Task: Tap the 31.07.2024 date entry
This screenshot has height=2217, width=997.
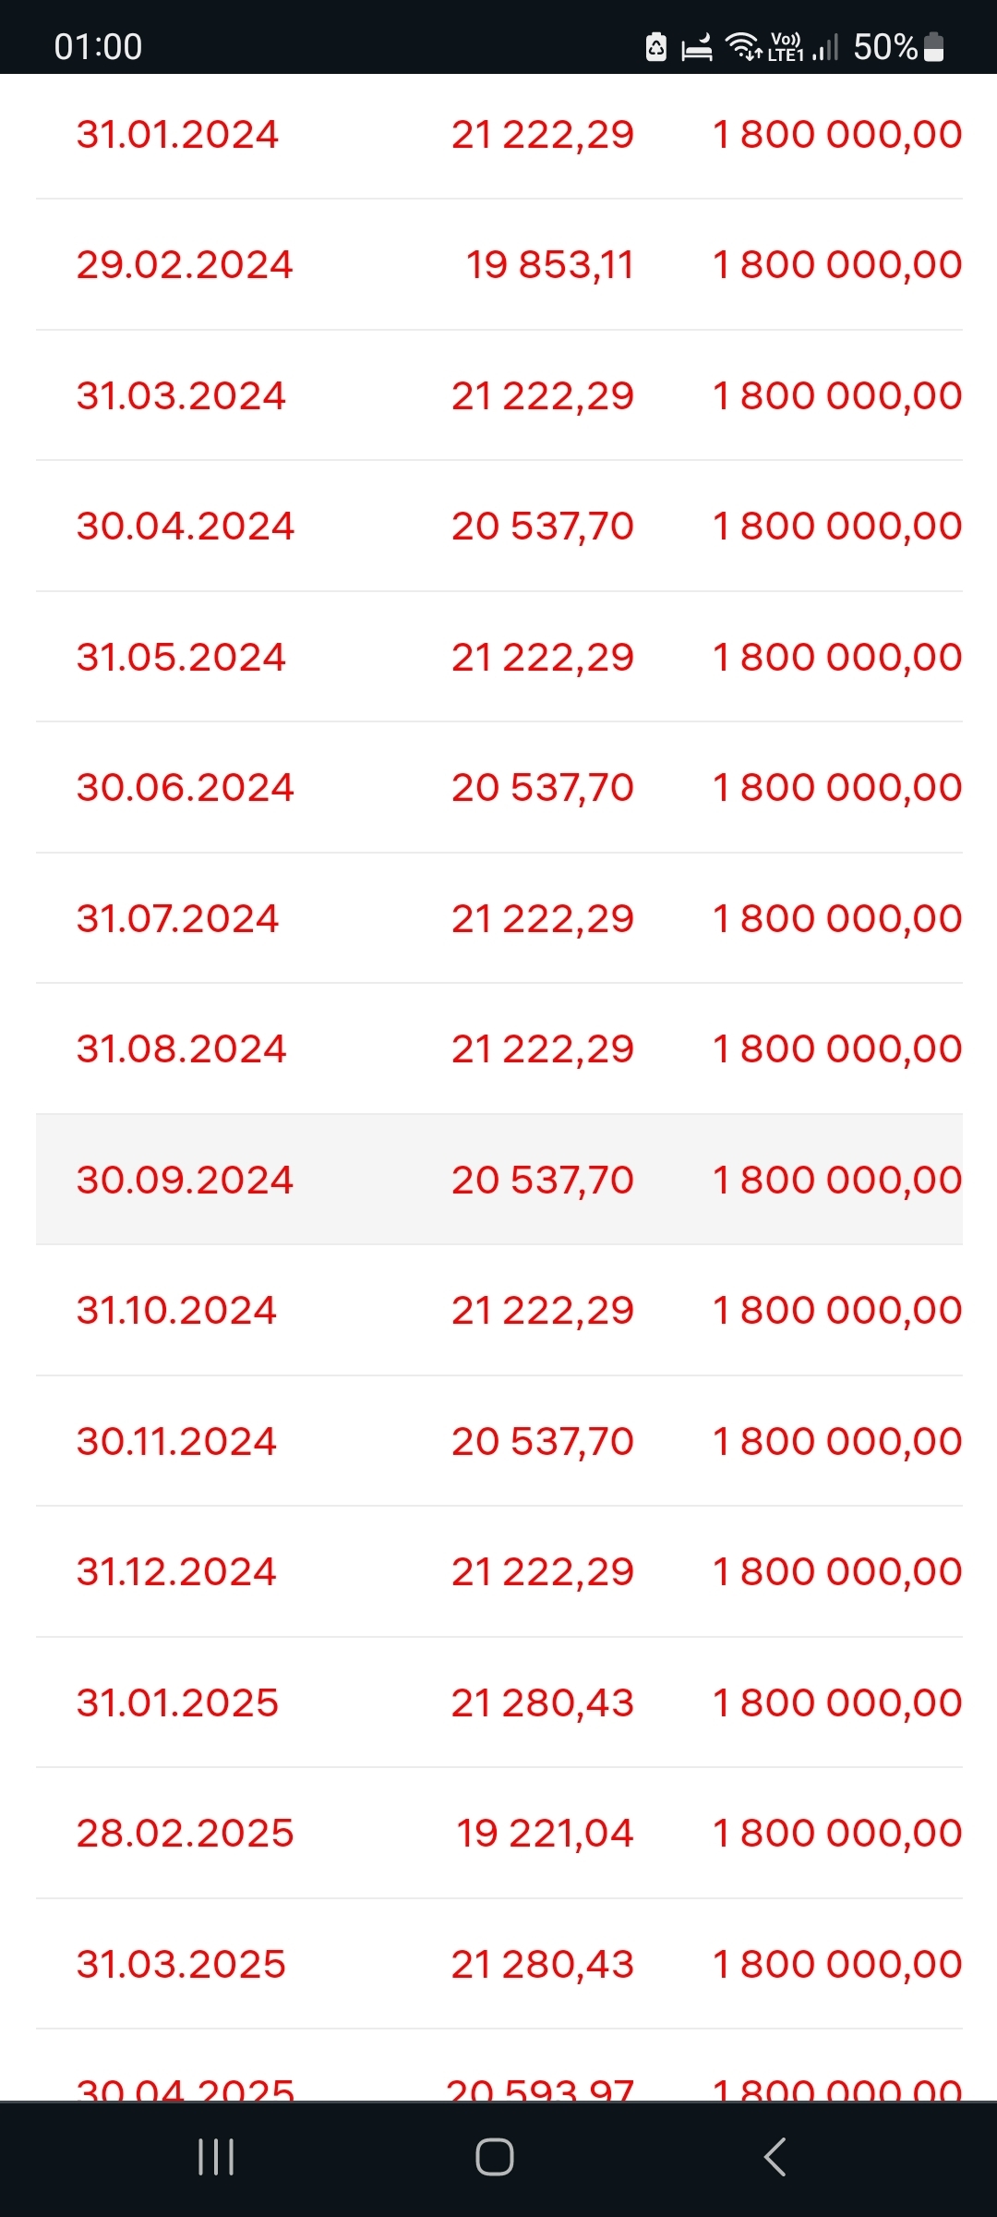Action: point(177,919)
